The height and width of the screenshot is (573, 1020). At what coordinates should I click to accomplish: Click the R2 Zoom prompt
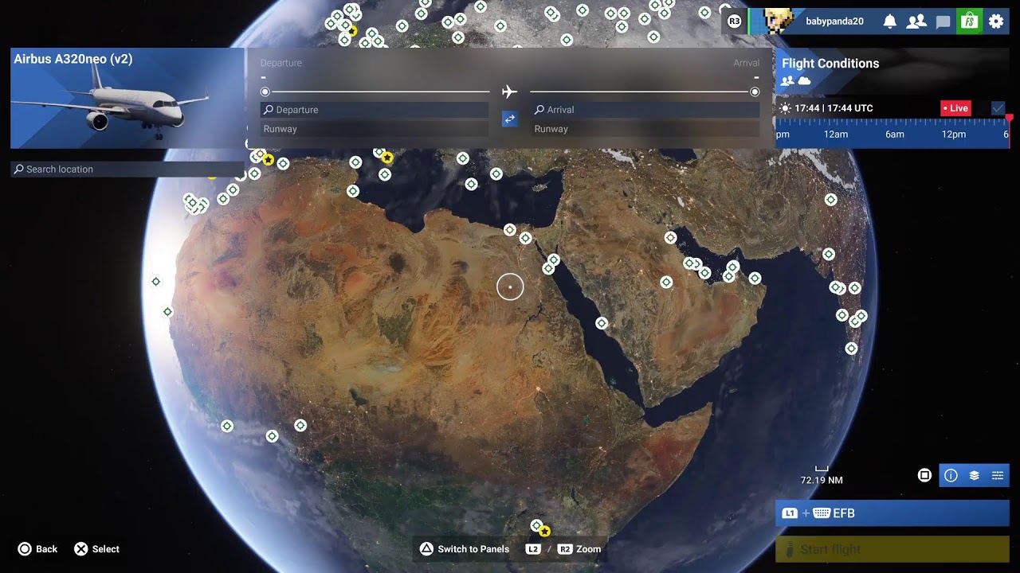tap(579, 549)
